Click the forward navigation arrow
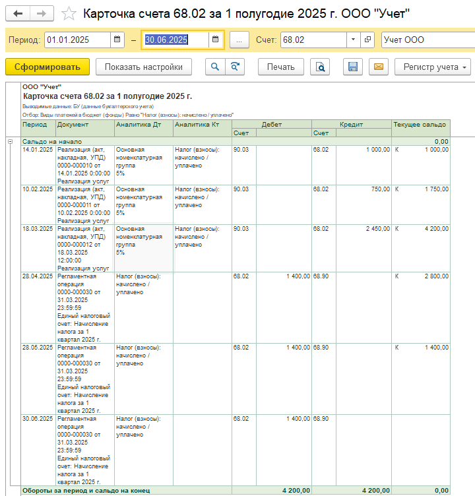The width and height of the screenshot is (475, 496). (x=42, y=13)
